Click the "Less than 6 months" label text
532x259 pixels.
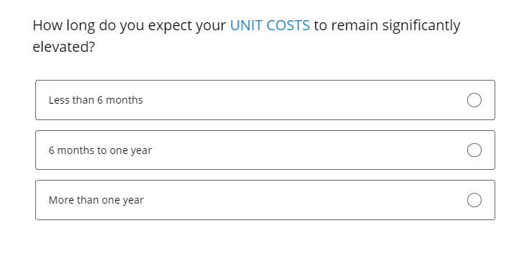pyautogui.click(x=96, y=100)
